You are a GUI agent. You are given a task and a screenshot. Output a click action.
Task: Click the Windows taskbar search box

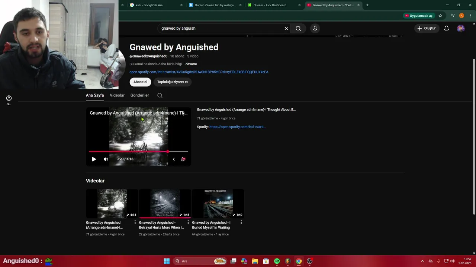click(201, 261)
